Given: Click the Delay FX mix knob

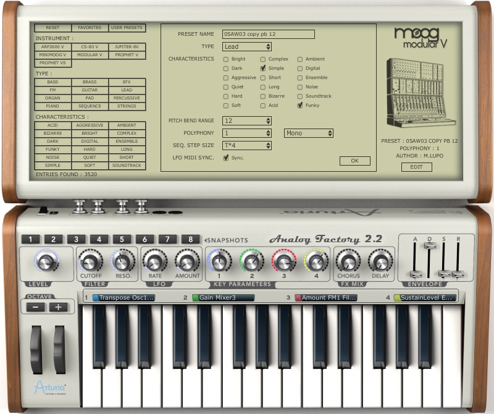Looking at the screenshot, I should [380, 261].
